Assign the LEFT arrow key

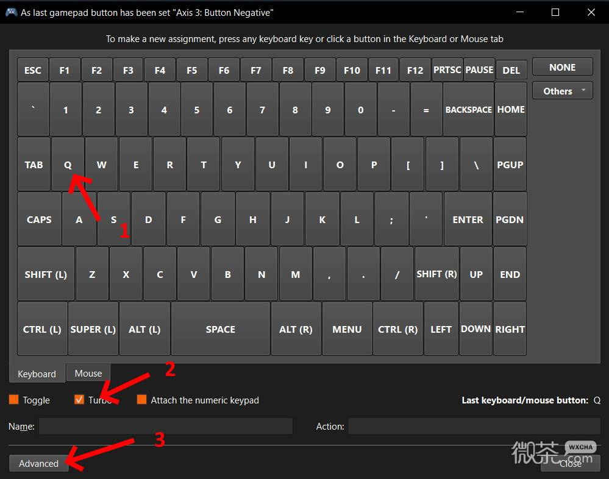441,328
